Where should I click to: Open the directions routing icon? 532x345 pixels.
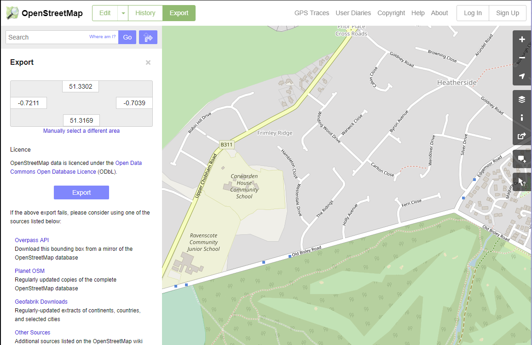point(148,37)
